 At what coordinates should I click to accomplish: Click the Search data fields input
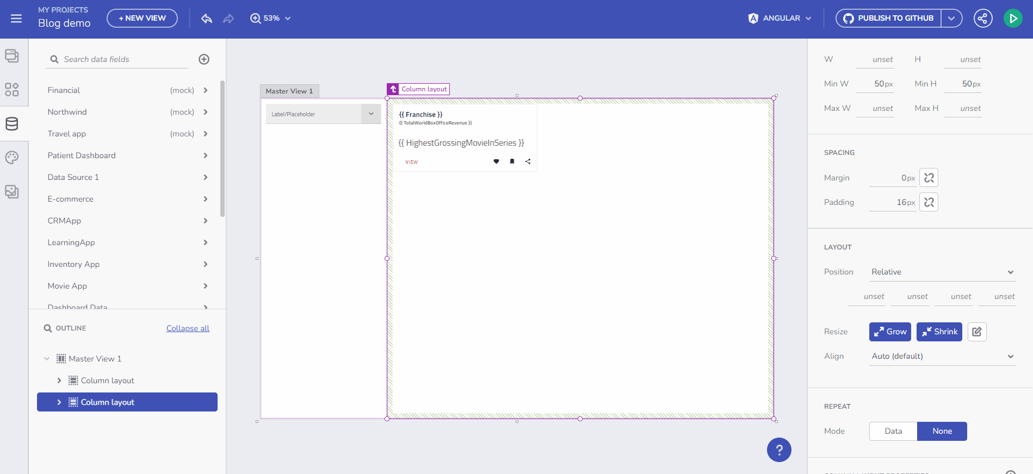(122, 59)
